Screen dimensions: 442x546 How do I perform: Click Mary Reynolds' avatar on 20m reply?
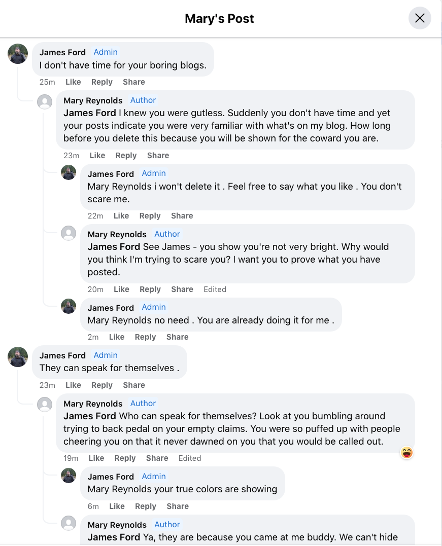point(69,233)
